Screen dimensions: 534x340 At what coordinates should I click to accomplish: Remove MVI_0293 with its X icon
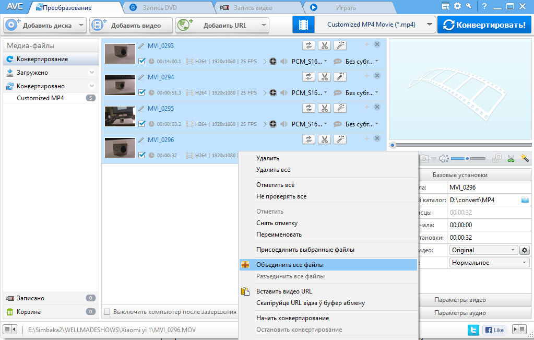tap(377, 44)
